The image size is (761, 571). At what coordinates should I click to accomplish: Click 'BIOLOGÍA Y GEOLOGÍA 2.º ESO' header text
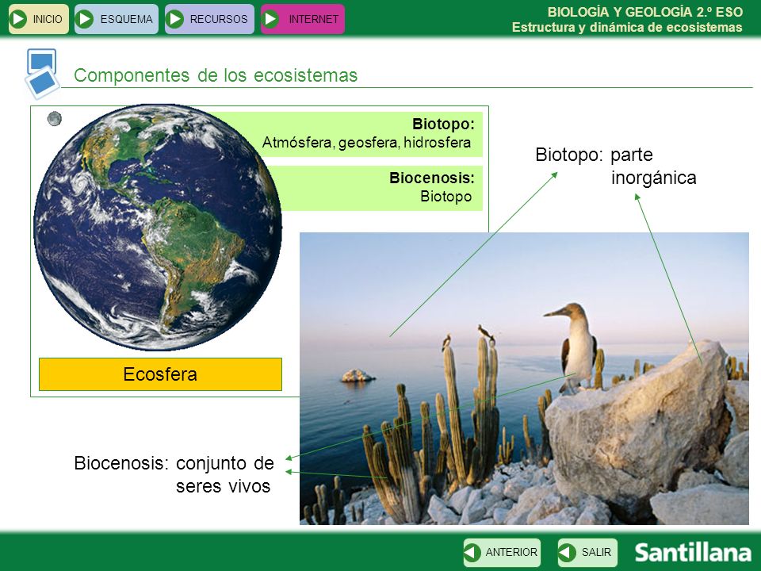click(x=645, y=12)
